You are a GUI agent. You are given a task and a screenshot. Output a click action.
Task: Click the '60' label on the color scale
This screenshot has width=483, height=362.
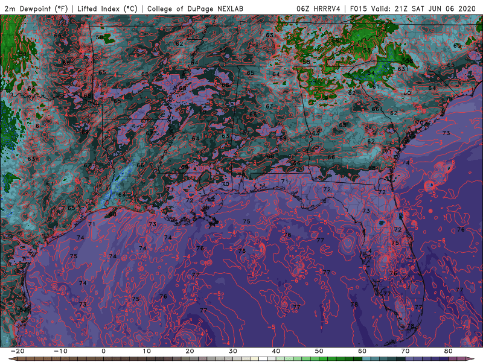[x=362, y=351]
